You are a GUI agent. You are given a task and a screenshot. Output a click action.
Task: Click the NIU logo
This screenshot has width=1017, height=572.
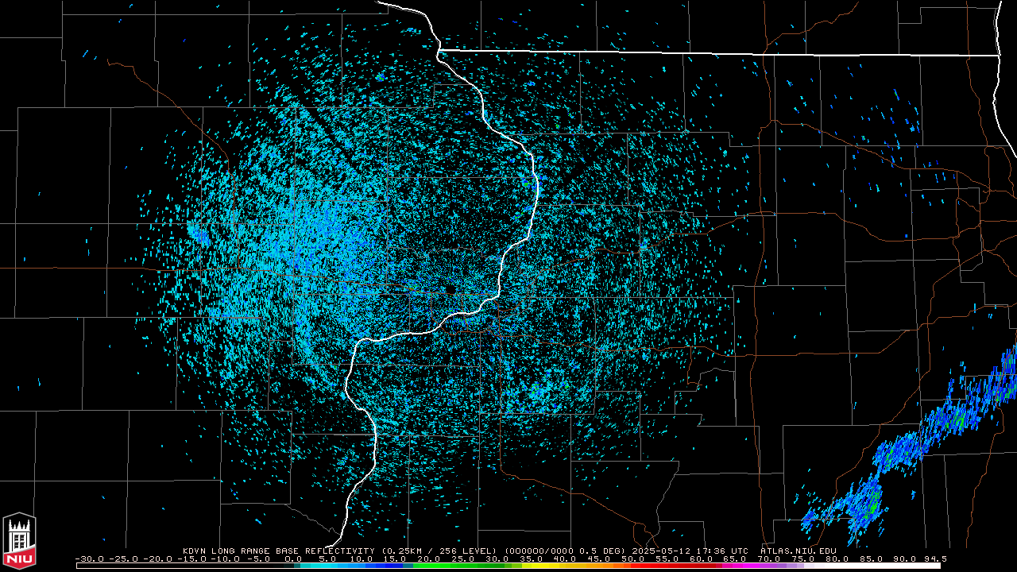click(19, 541)
